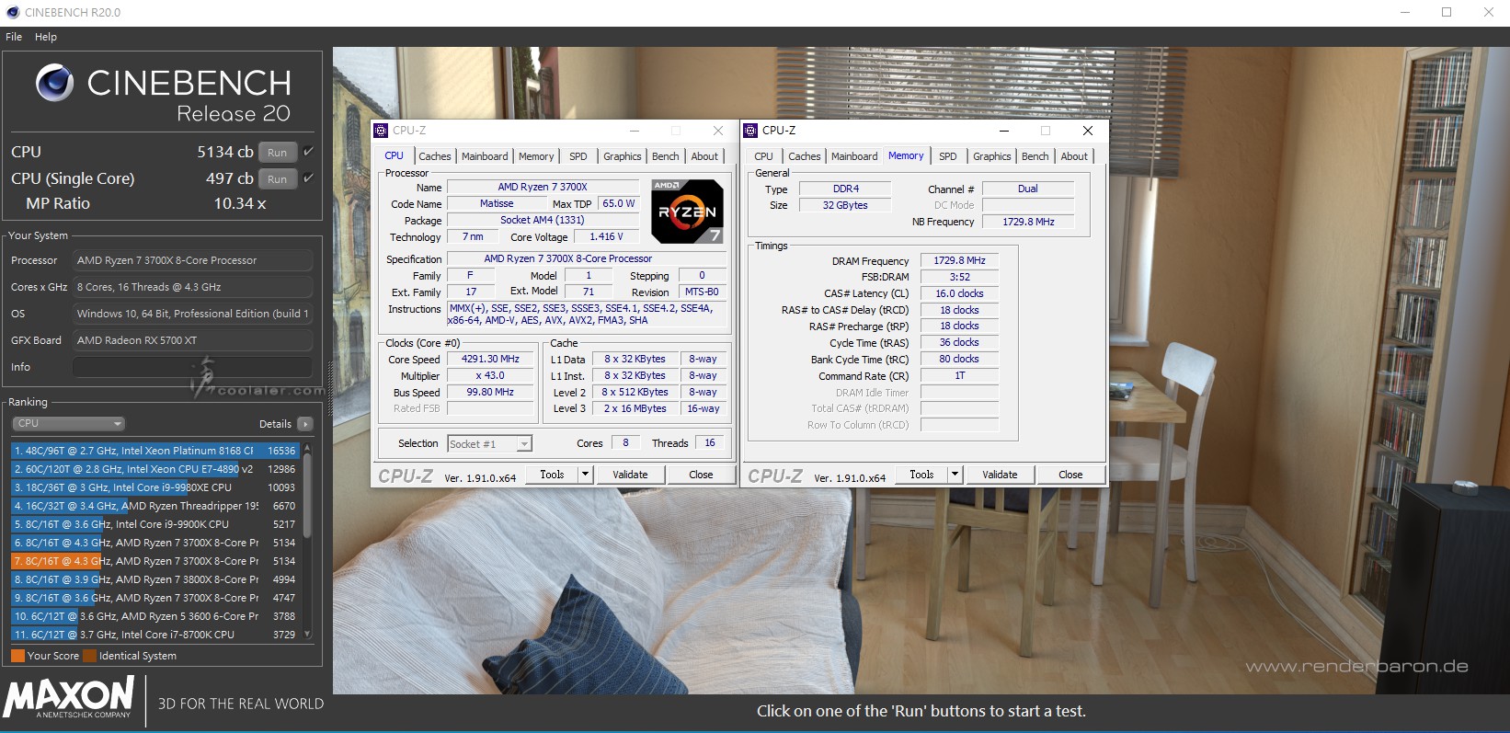Screen dimensions: 1510x733
Task: Open About tab in right CPU-Z window
Action: coord(1074,156)
